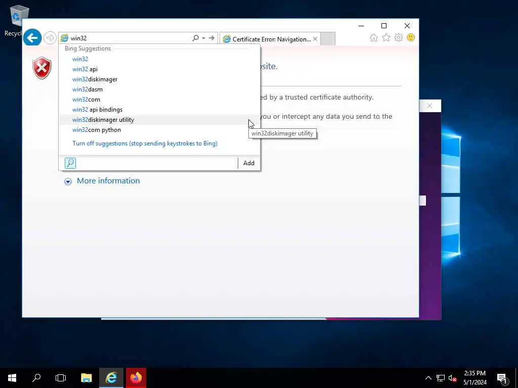The width and height of the screenshot is (518, 388).
Task: Open a new blank tab
Action: pos(328,38)
